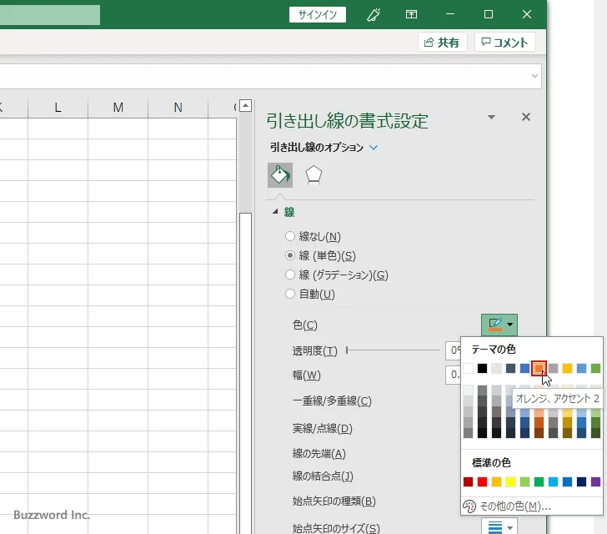This screenshot has width=607, height=534.
Task: Click the 始点矢印の種類(B) label
Action: pos(334,501)
